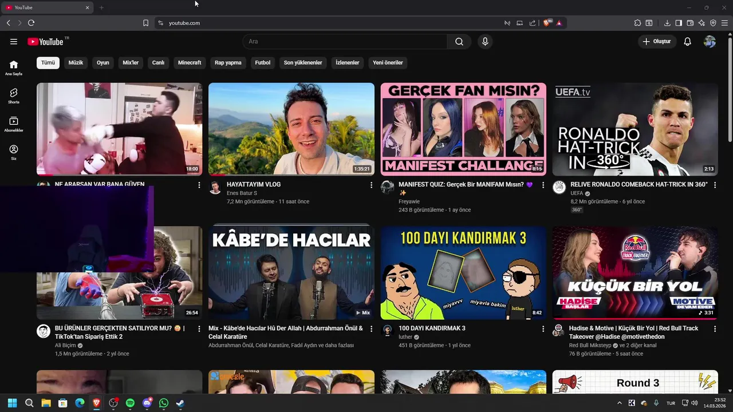733x412 pixels.
Task: Open the account avatar menu
Action: point(710,41)
